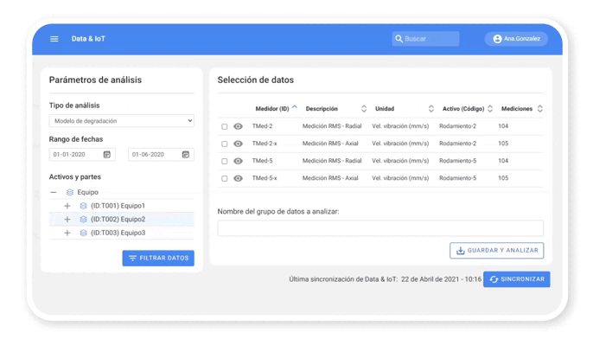593x339 pixels.
Task: Click the Equipo1 stack icon
Action: tap(84, 206)
